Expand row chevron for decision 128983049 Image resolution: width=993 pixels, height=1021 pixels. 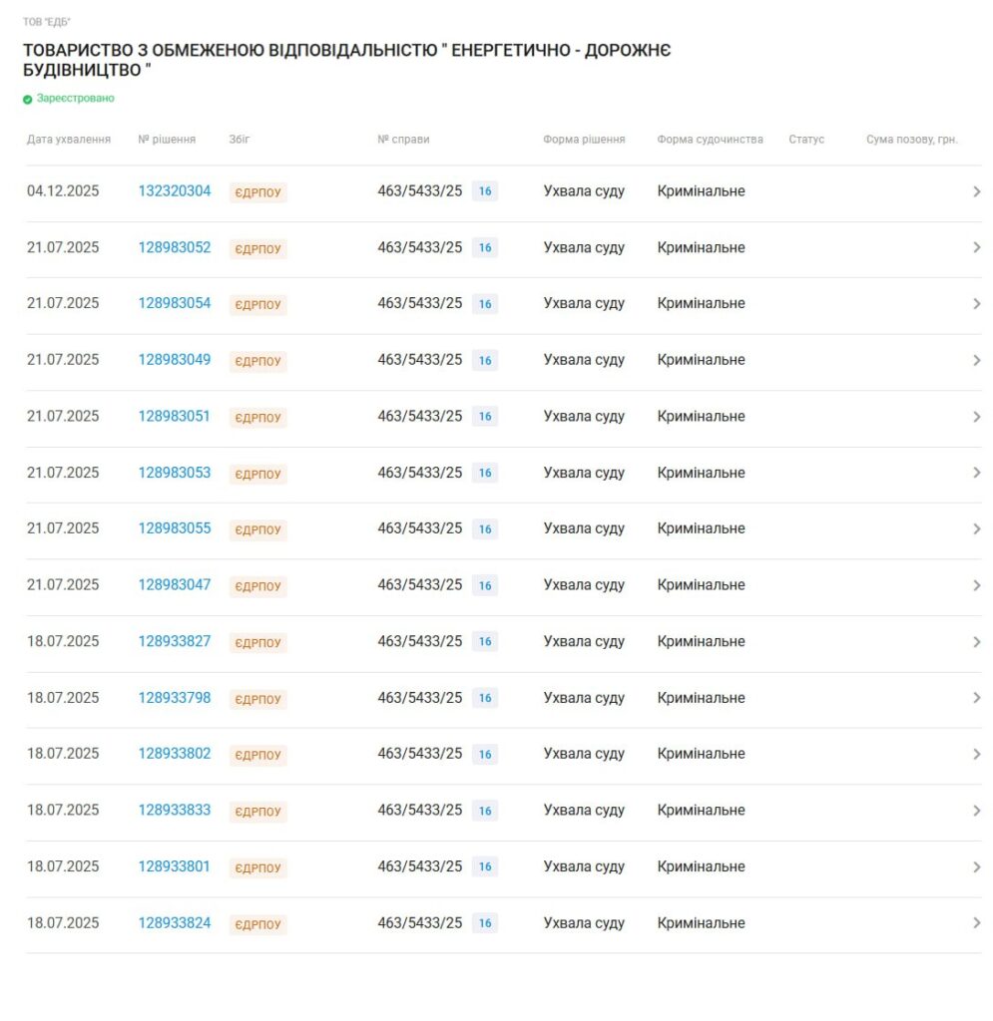point(977,360)
